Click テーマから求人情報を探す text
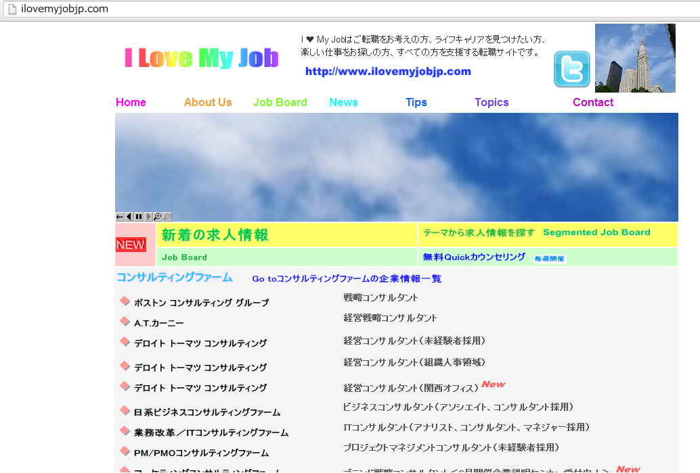Screen dimensions: 700x473 click(479, 232)
